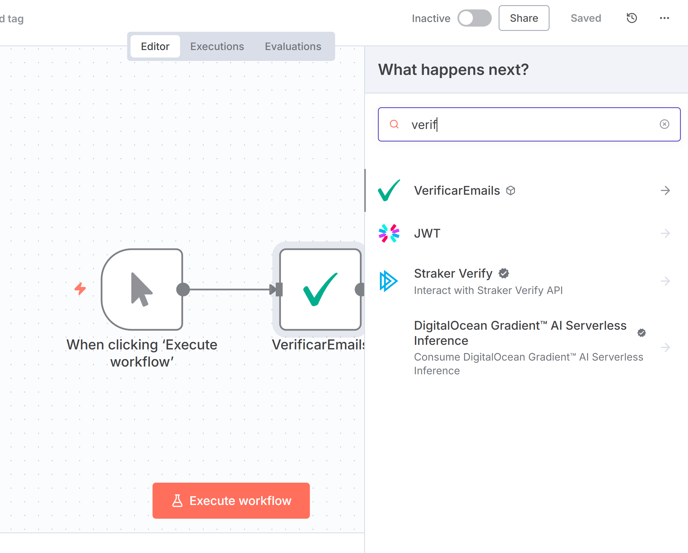
Task: Click the node search input field
Action: pos(530,124)
